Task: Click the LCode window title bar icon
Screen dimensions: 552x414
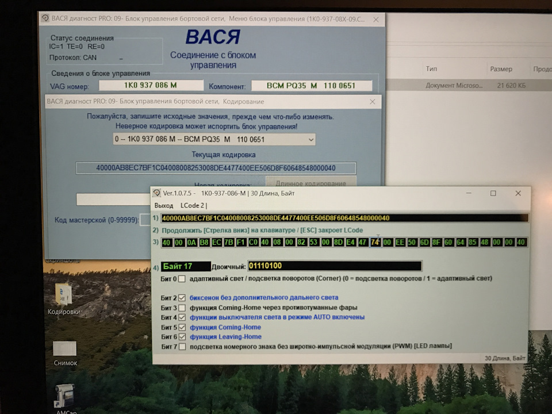Action: coord(156,193)
